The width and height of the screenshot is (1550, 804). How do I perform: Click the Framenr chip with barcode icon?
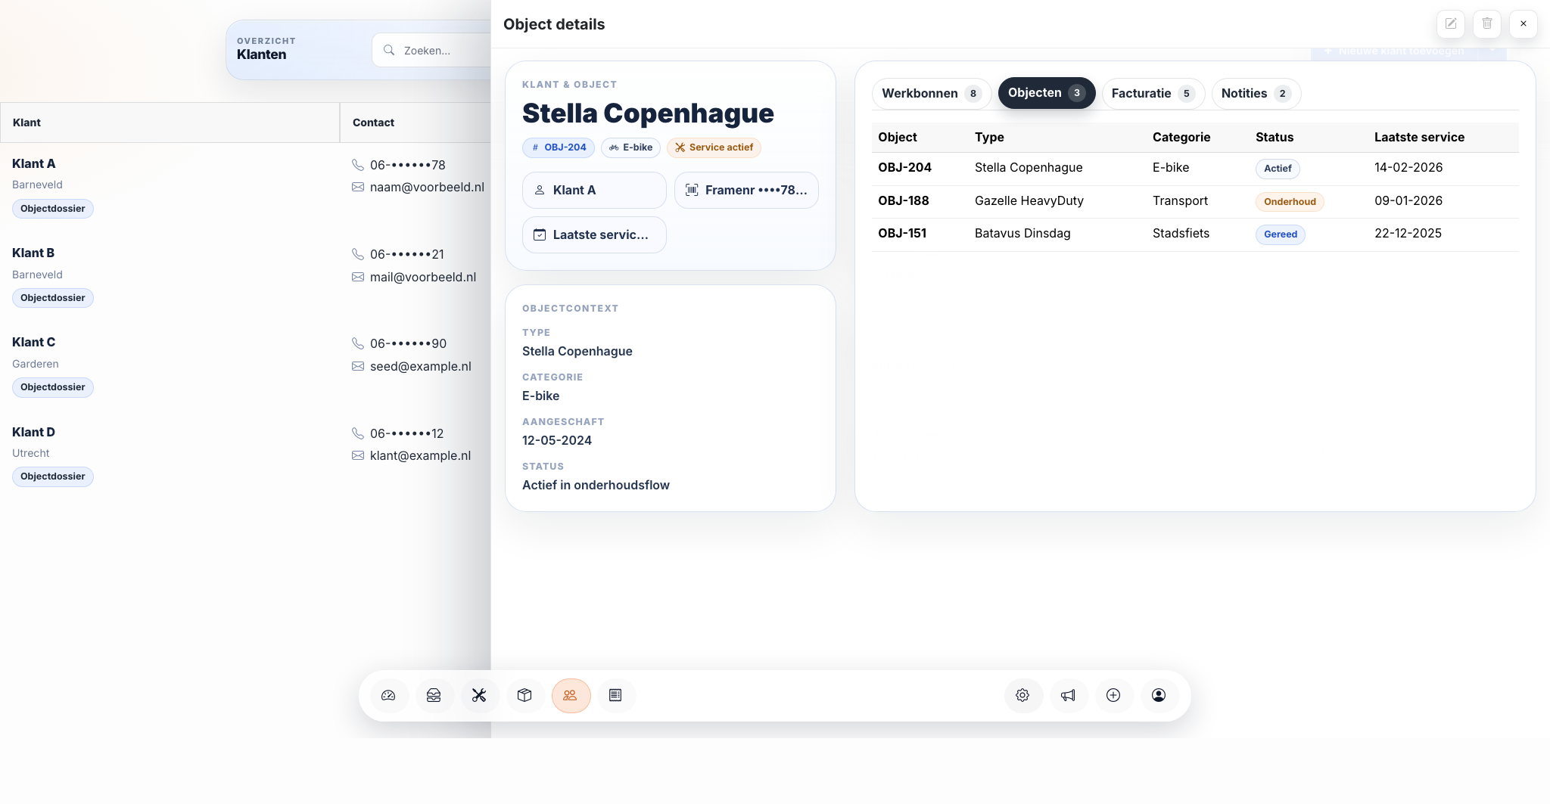click(x=746, y=190)
